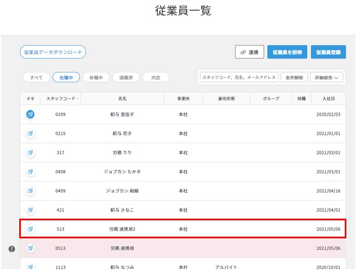Screen dimensions: 357x271
Task: Click the 連携 link button
Action: [249, 52]
